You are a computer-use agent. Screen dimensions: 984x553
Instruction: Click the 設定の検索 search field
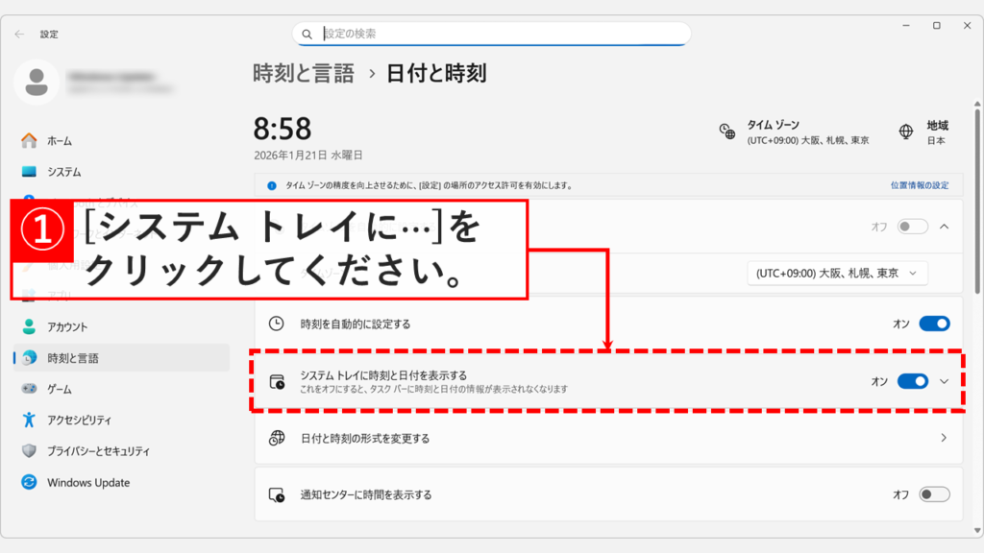[490, 33]
